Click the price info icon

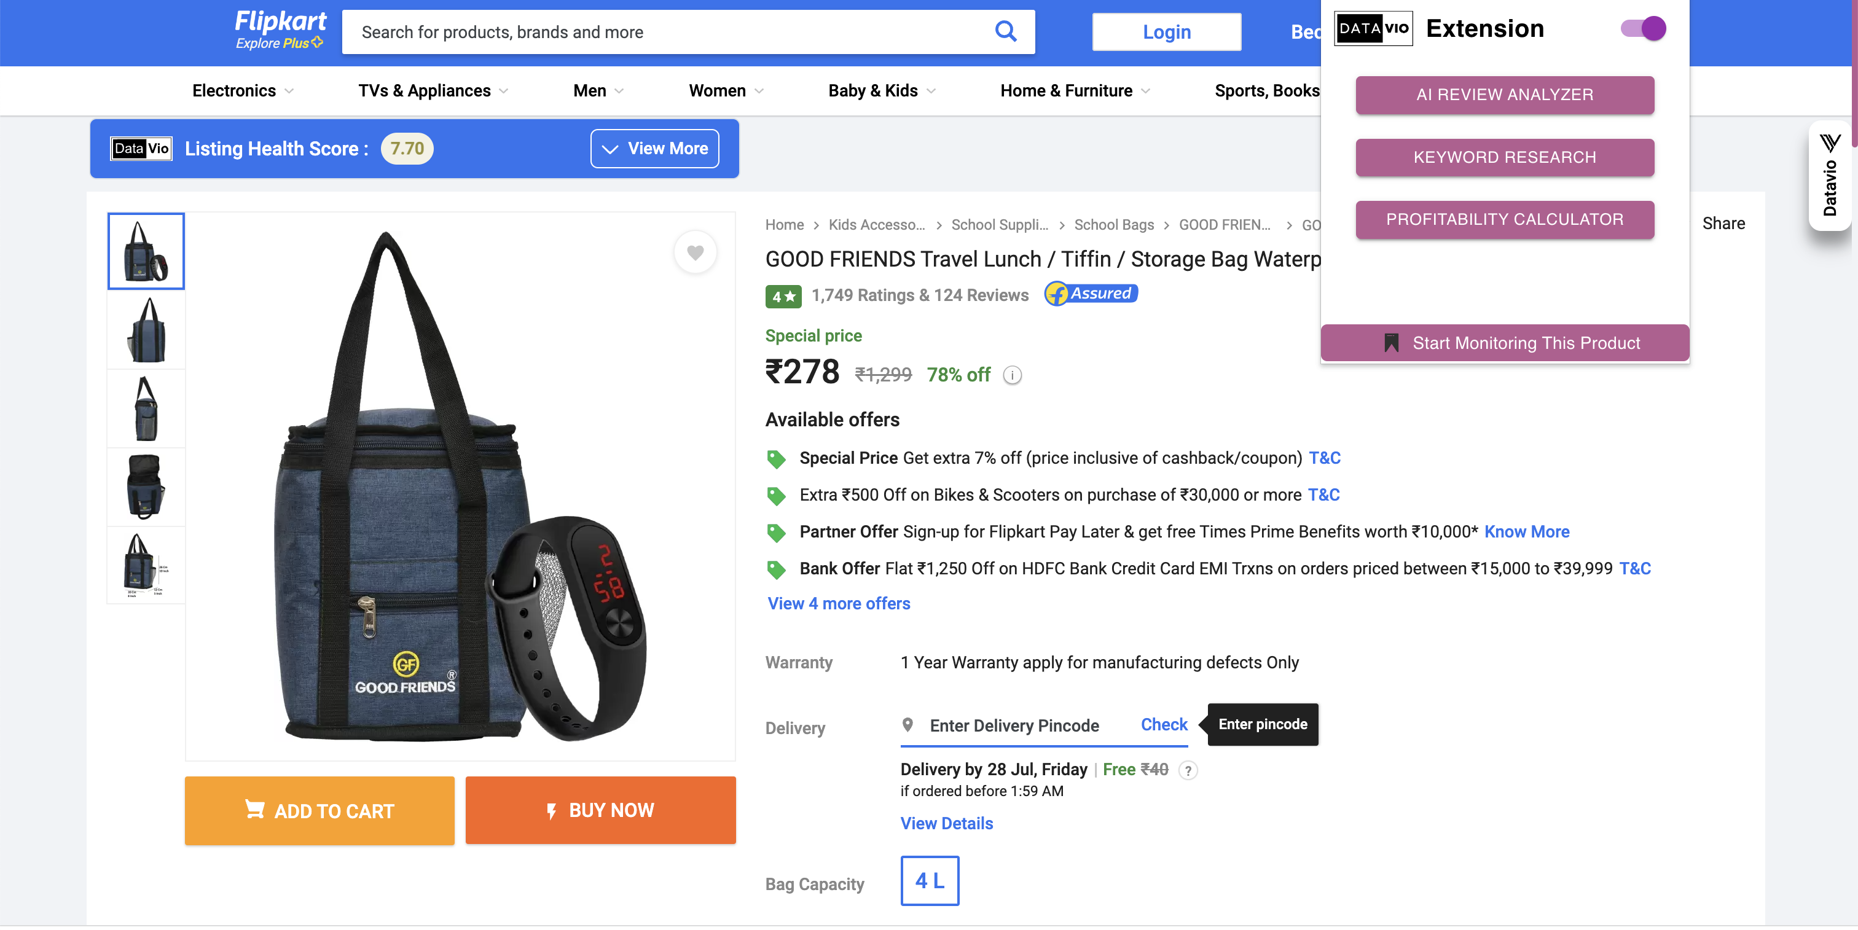point(1013,375)
